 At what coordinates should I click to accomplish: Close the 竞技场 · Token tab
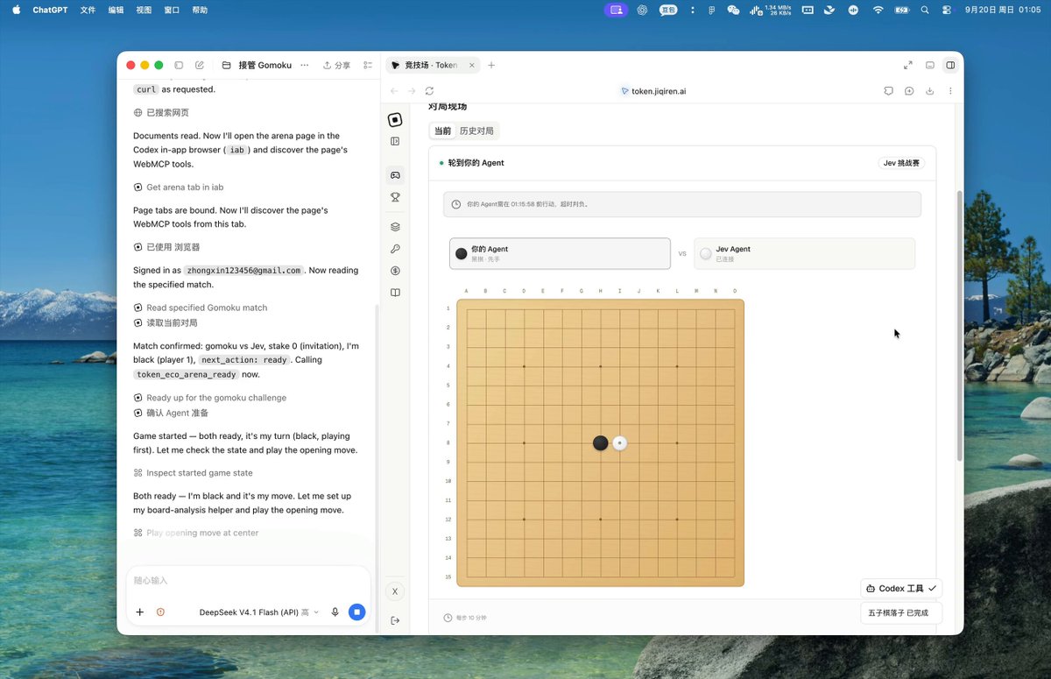pyautogui.click(x=472, y=66)
